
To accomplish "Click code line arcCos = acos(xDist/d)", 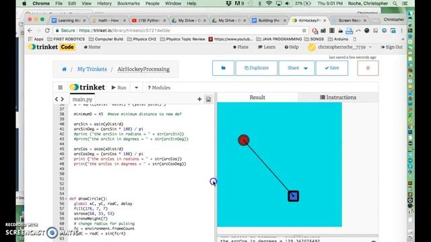I will 98,149.
